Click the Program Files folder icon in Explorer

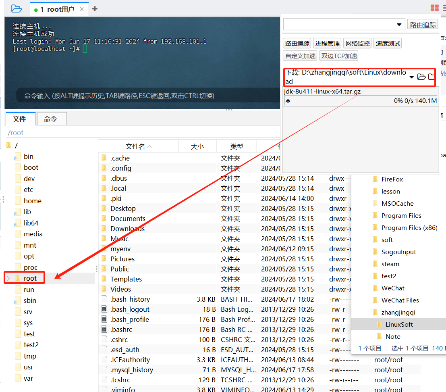[x=375, y=215]
